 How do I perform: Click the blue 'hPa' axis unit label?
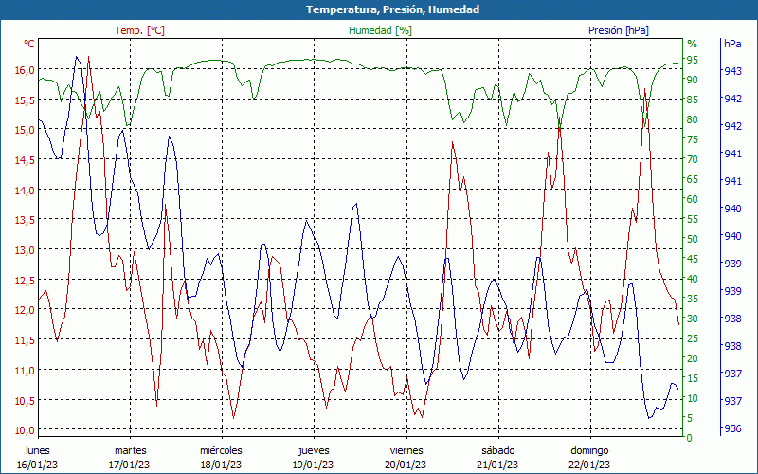tap(732, 44)
